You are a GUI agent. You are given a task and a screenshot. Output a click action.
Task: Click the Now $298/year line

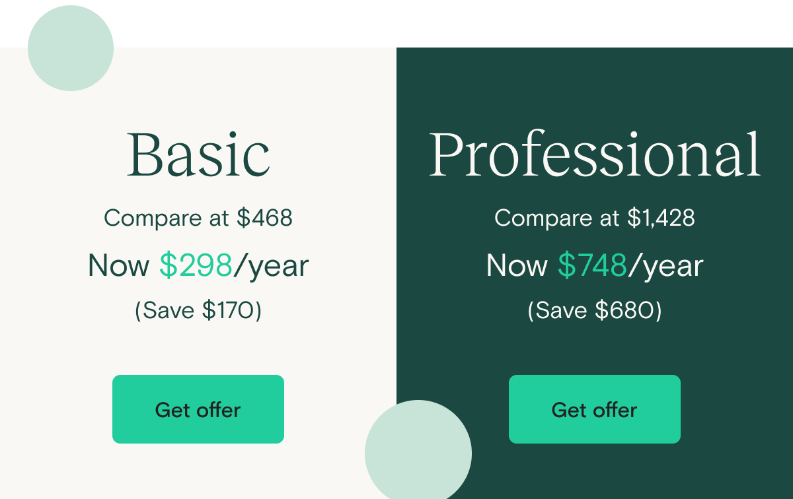pos(198,265)
